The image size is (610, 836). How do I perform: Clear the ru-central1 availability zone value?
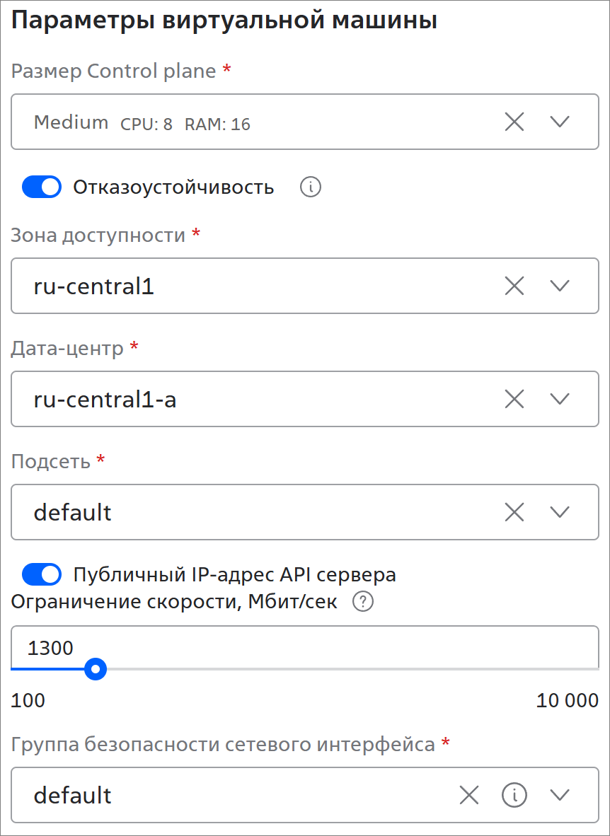coord(514,286)
